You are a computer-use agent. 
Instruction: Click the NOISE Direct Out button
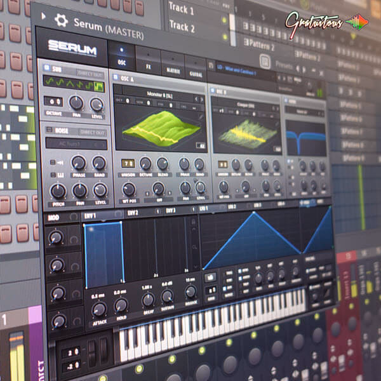(93, 133)
